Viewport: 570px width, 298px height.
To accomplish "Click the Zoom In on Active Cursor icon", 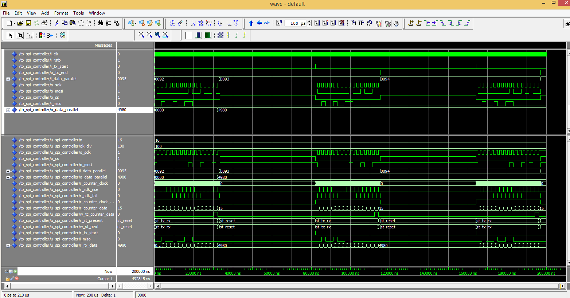I will [x=165, y=35].
